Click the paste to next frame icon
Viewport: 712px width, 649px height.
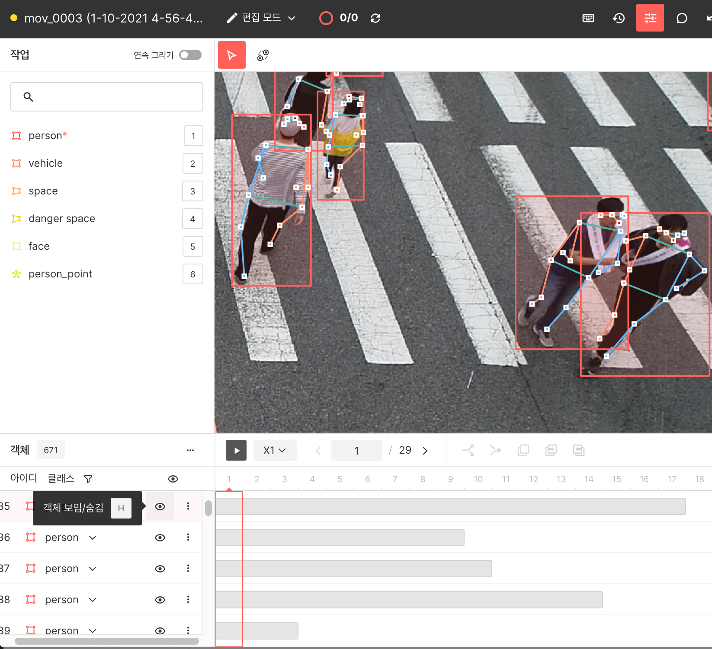coord(551,450)
